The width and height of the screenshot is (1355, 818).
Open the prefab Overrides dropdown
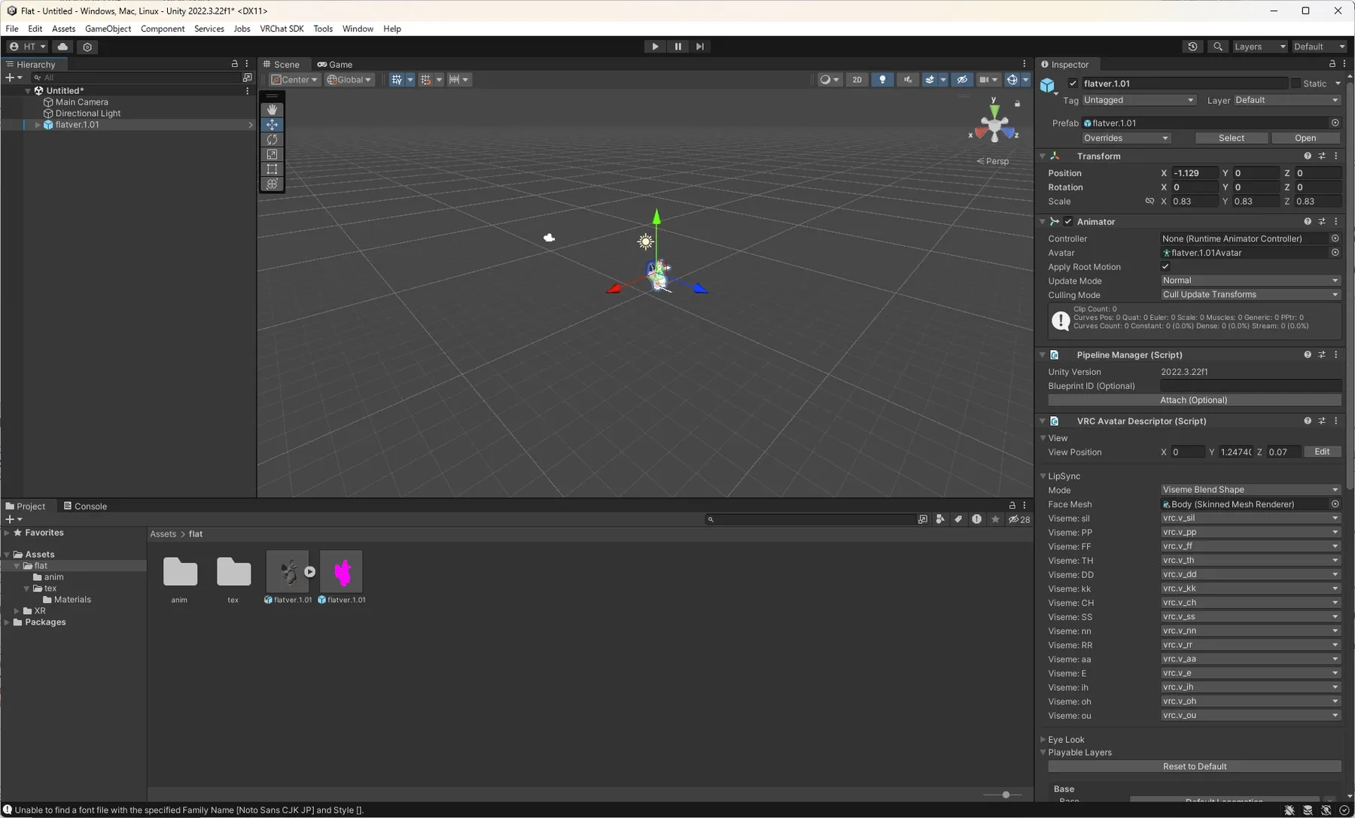(x=1126, y=138)
